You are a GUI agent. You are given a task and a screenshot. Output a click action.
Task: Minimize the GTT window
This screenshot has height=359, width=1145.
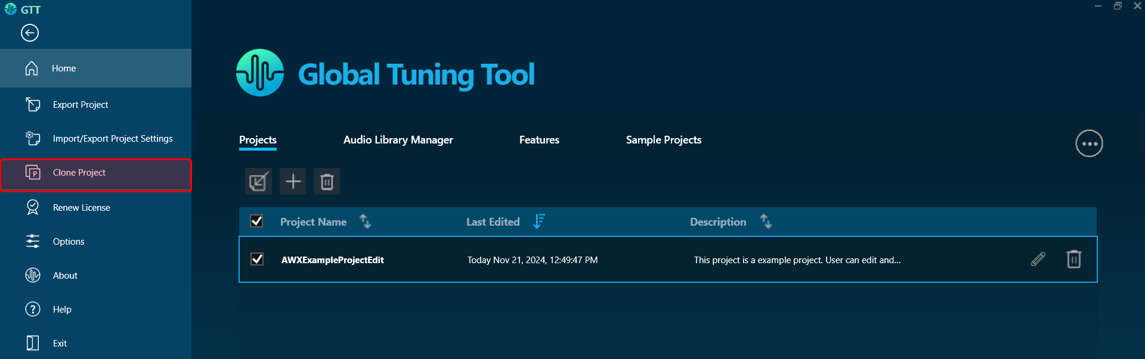[1098, 6]
